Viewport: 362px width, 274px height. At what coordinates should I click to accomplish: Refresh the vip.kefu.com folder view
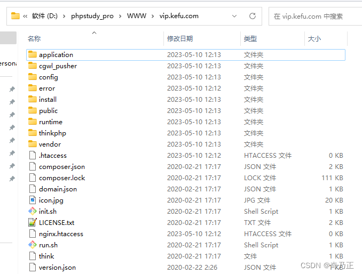[253, 16]
